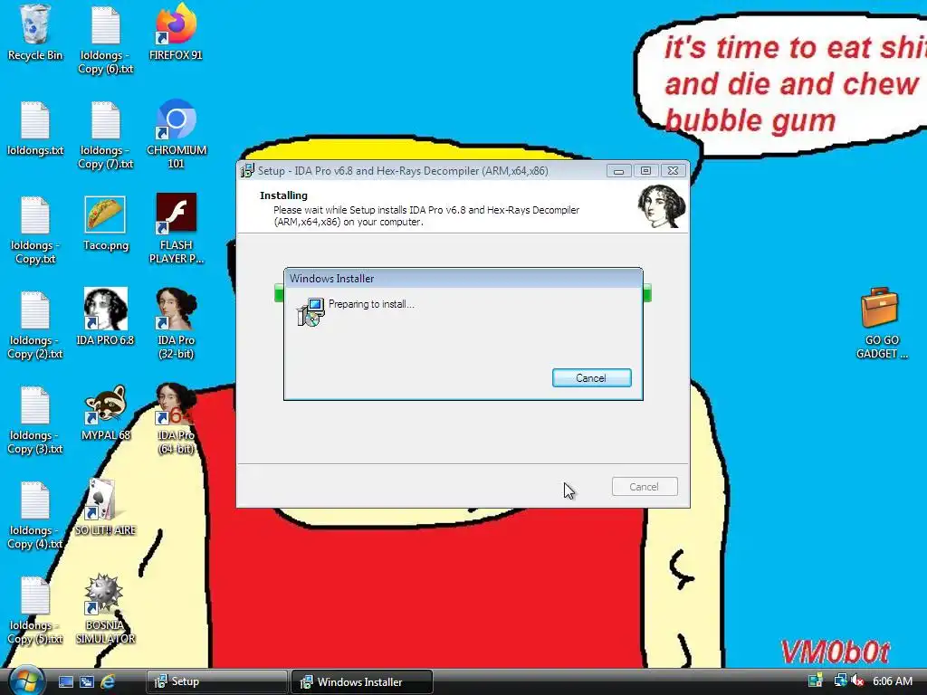The height and width of the screenshot is (695, 927).
Task: Launch IDA Pro (64-bit) shortcut
Action: point(177,419)
